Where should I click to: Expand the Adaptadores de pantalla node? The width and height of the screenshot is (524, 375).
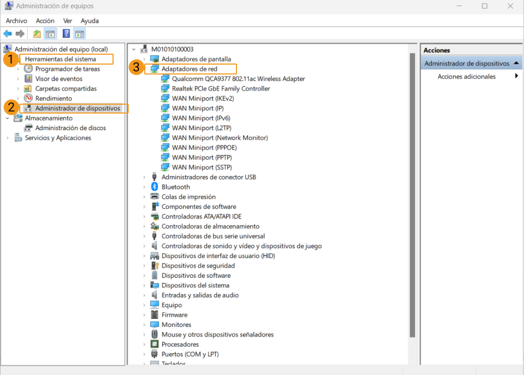point(145,59)
